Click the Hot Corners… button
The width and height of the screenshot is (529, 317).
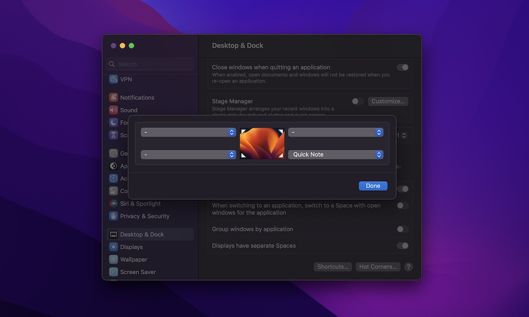point(378,267)
